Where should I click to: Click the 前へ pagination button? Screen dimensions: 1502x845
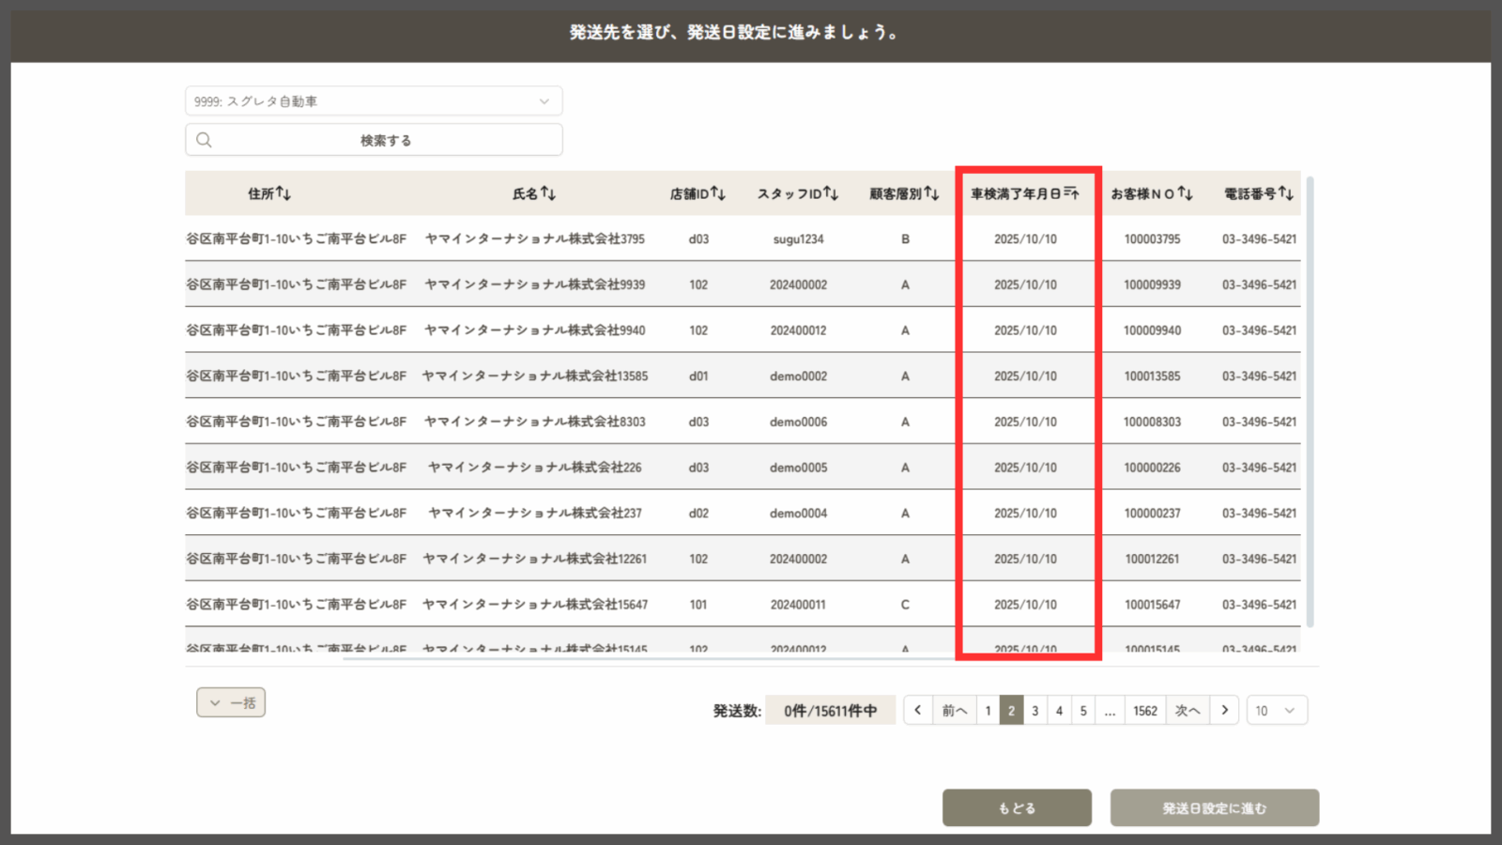pos(954,711)
